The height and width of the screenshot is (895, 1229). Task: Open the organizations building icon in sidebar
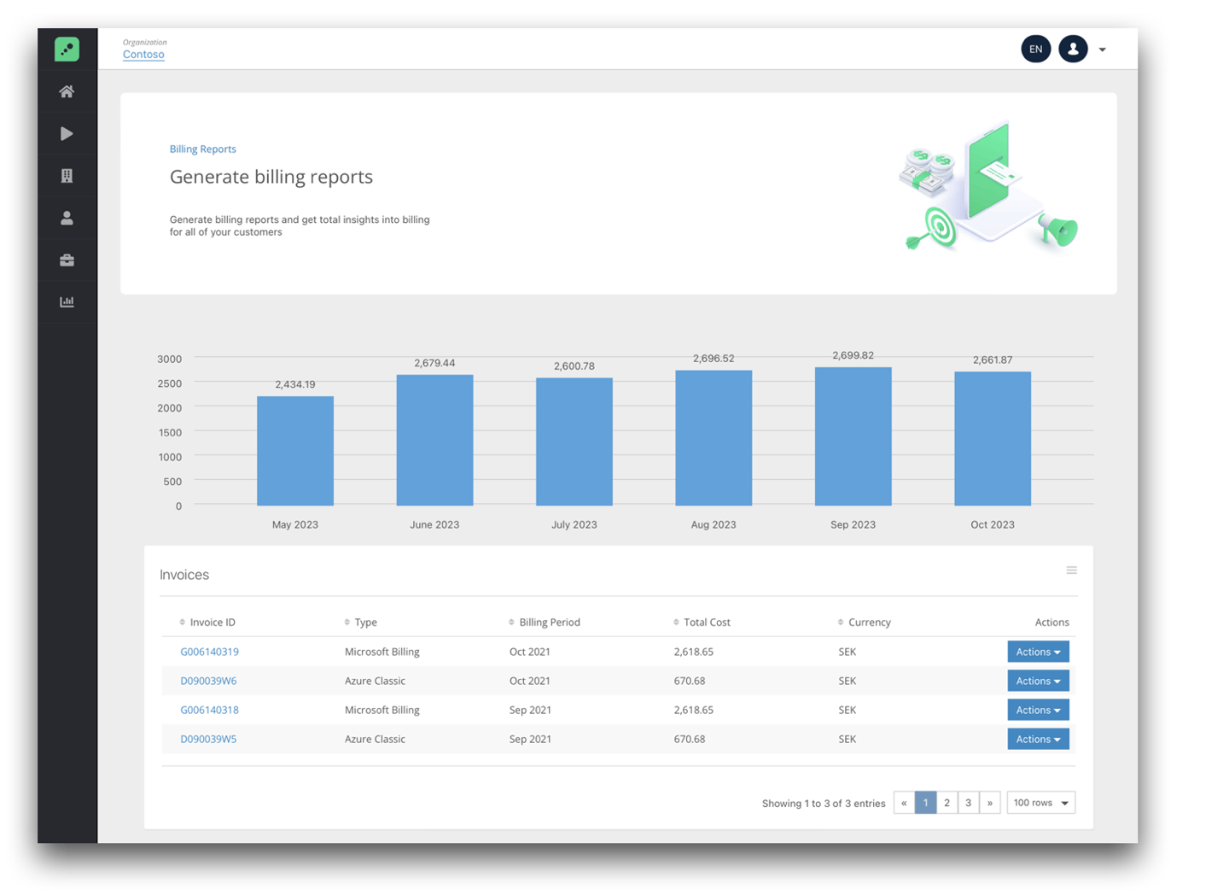67,175
